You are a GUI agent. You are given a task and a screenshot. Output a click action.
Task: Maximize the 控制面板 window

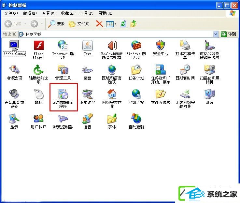[227, 6]
